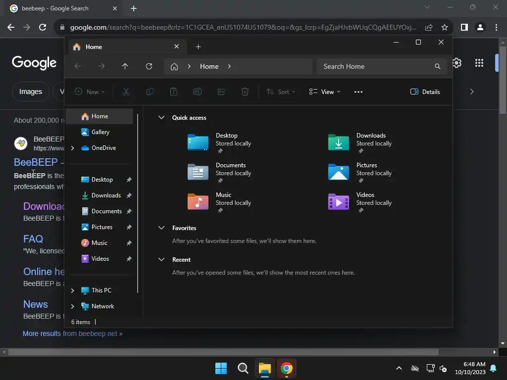
Task: Unpin Downloads from the sidebar using pin icon
Action: (x=129, y=195)
